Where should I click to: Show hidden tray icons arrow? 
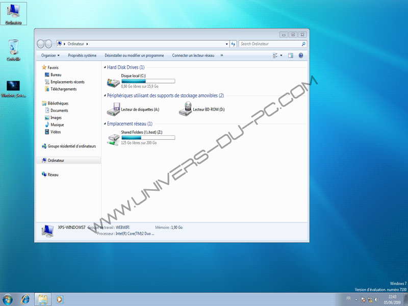point(356,299)
